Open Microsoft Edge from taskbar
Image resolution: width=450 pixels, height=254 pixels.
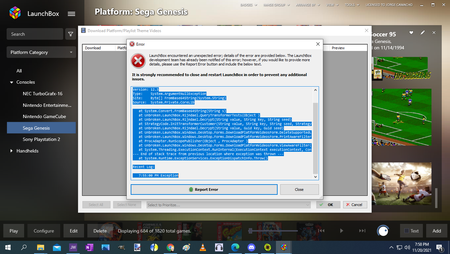click(x=235, y=247)
